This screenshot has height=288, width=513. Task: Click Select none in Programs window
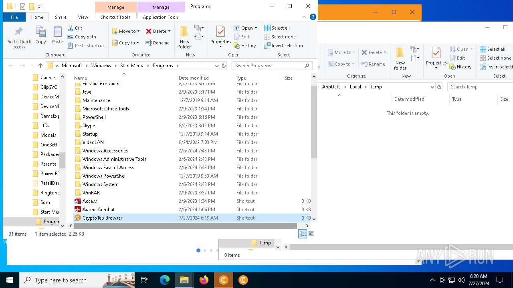coord(280,37)
